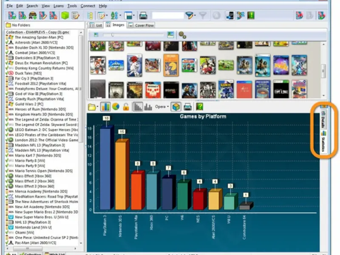Click the notepad with pencil toolbar icon

coord(75,16)
